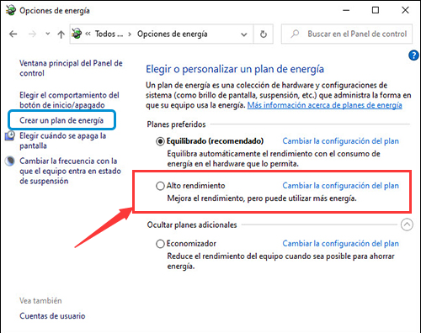Open the blue help question mark
The height and width of the screenshot is (333, 421).
pos(413,55)
